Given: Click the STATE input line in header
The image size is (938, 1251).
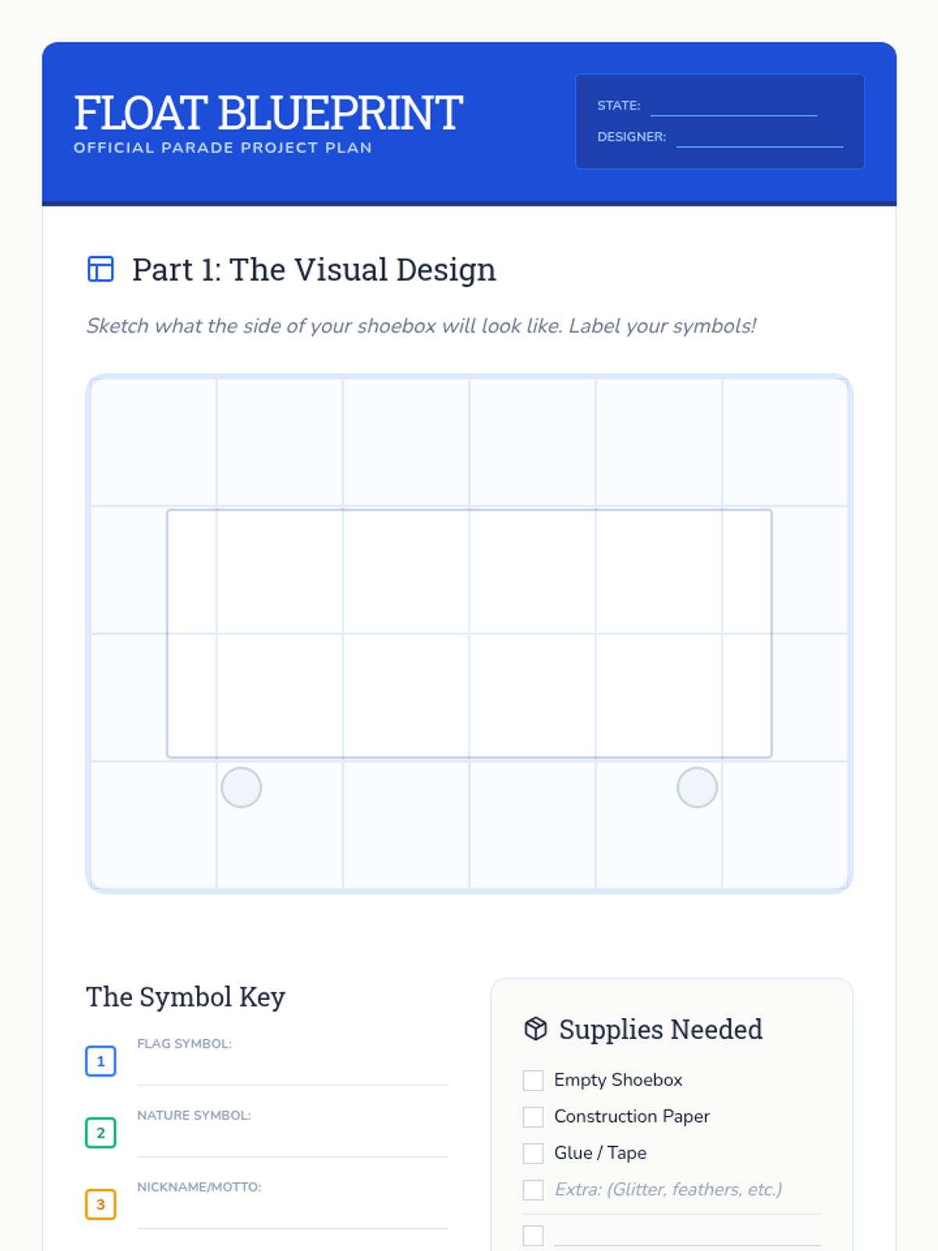Looking at the screenshot, I should click(x=733, y=107).
